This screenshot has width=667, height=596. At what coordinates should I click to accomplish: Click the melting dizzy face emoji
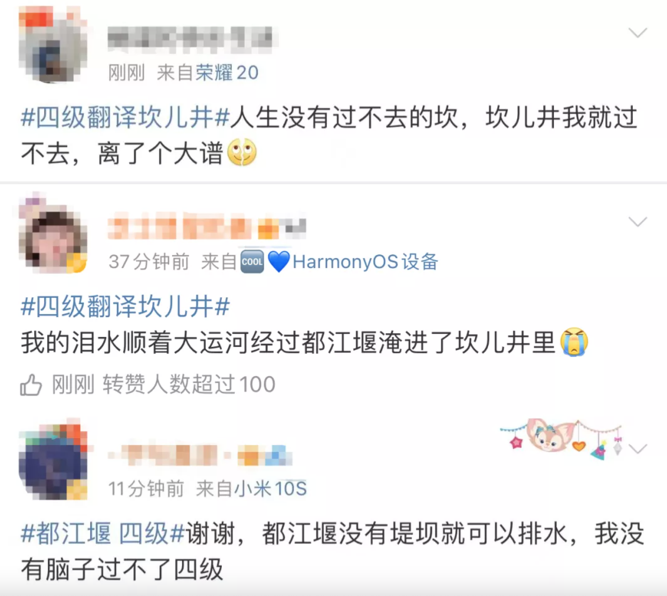click(242, 152)
